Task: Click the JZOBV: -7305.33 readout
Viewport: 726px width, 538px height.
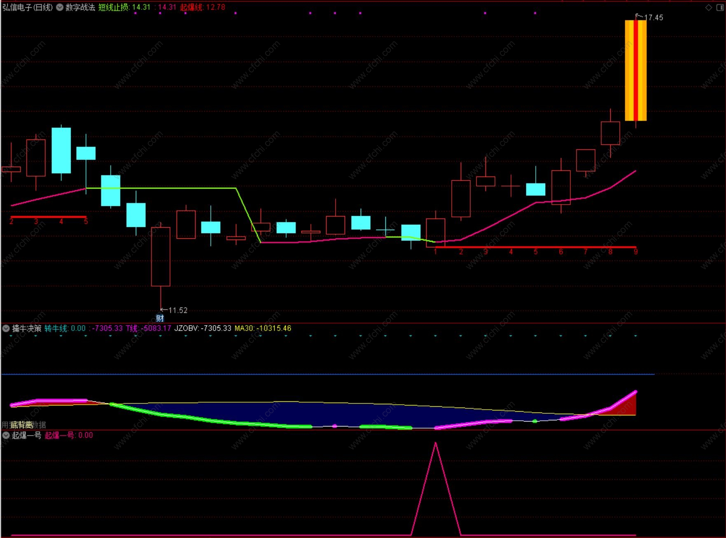Action: point(203,328)
